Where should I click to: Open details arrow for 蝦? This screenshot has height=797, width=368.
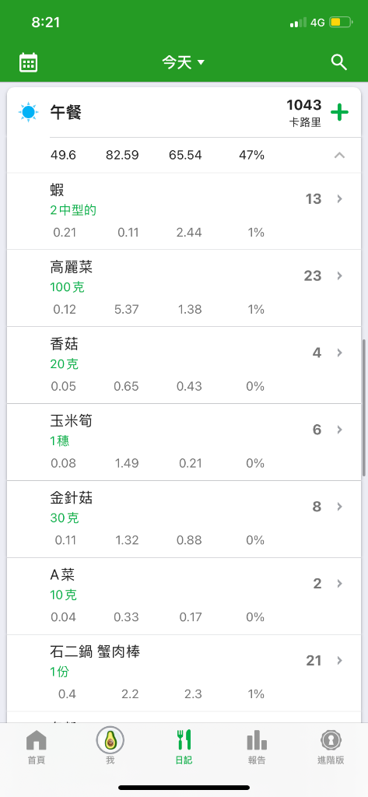tap(340, 198)
